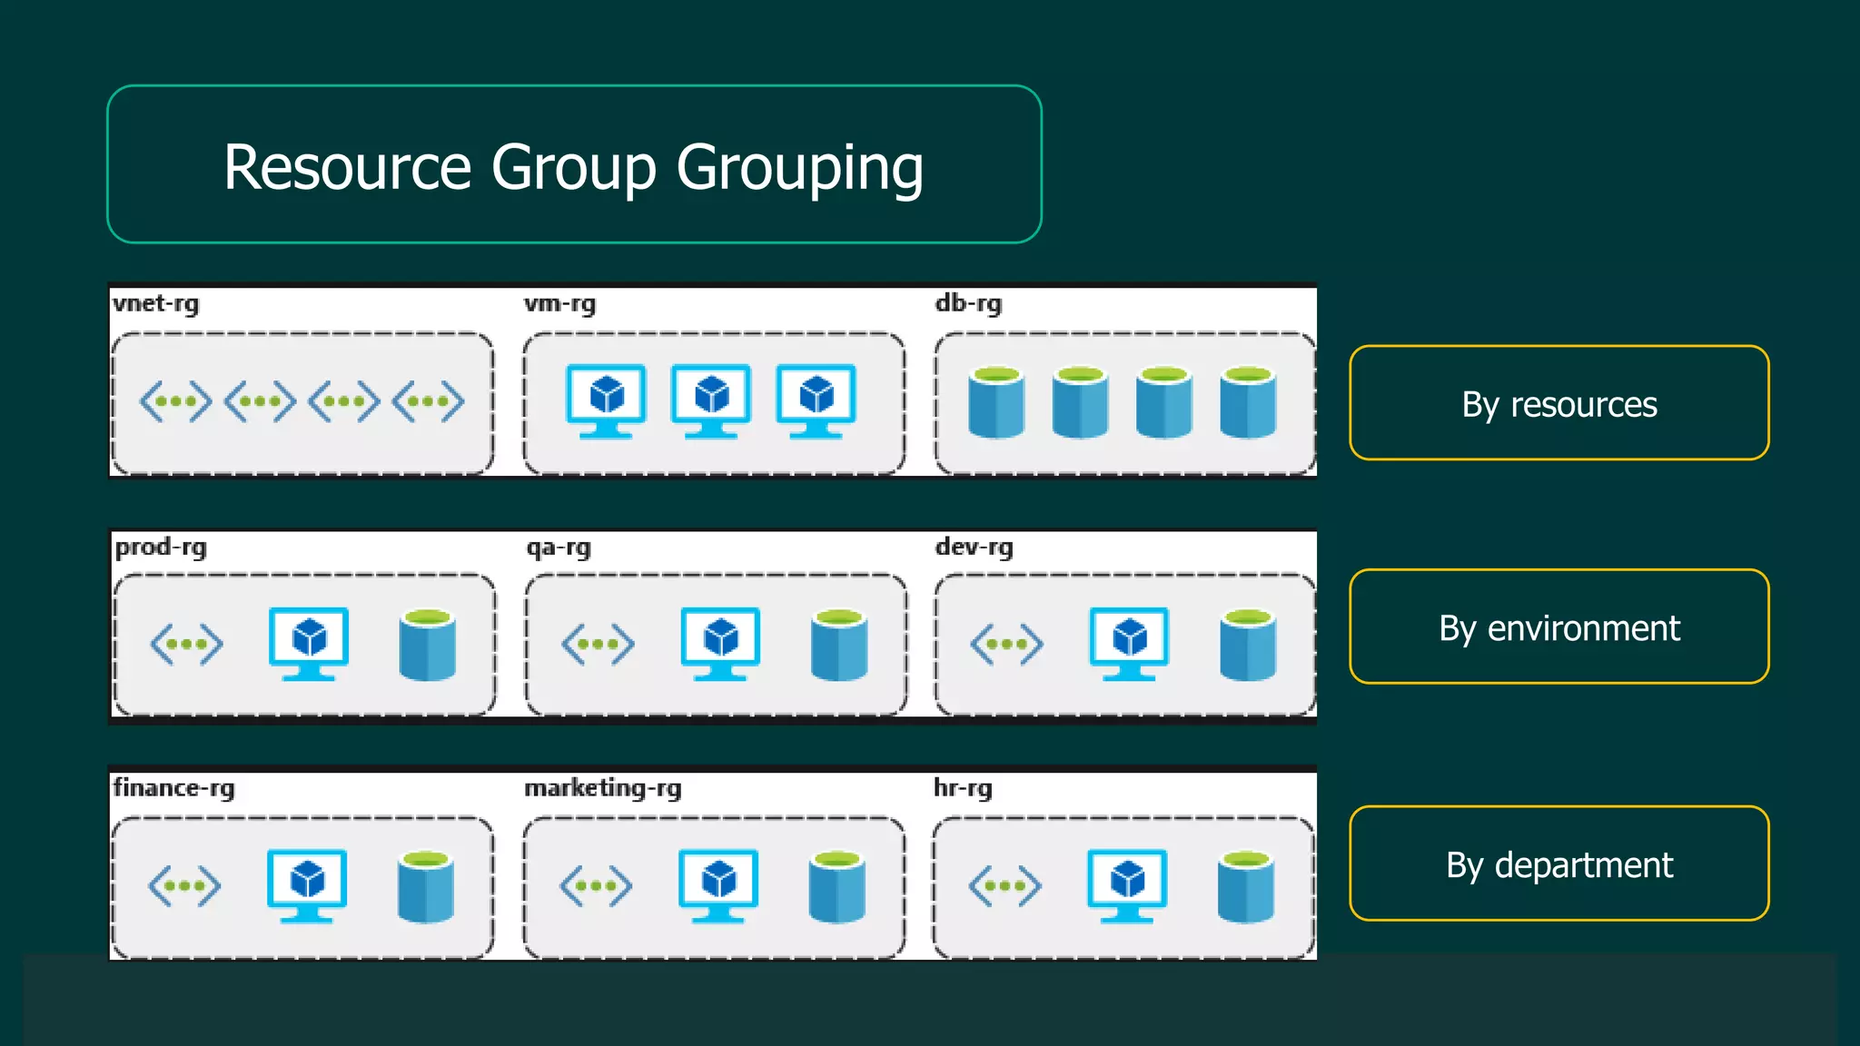The width and height of the screenshot is (1860, 1046).
Task: Click the Resource Group Grouping title
Action: pyautogui.click(x=574, y=166)
